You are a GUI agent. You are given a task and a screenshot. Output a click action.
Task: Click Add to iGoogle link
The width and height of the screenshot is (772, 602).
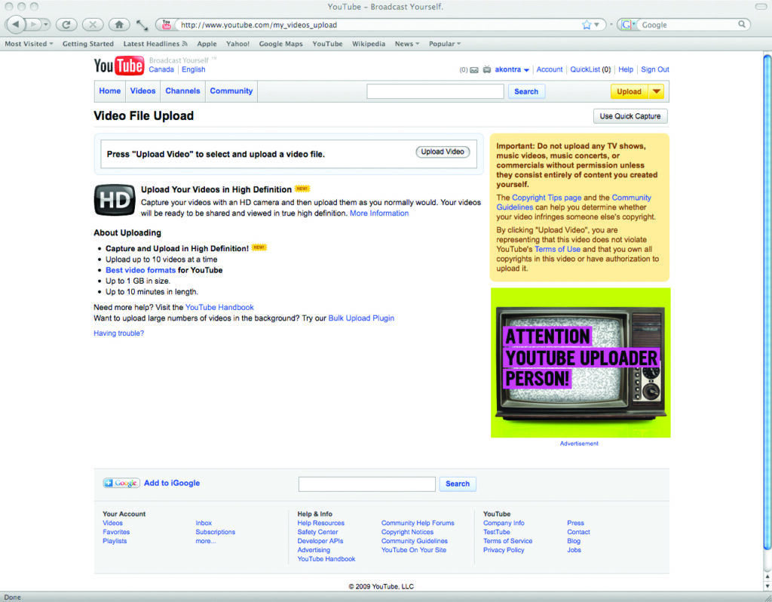coord(172,483)
